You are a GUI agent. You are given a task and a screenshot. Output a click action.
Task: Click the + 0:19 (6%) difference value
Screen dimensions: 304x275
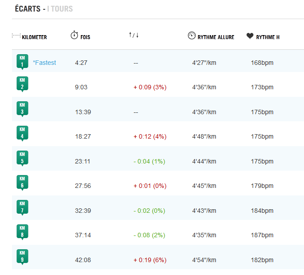[x=150, y=260]
